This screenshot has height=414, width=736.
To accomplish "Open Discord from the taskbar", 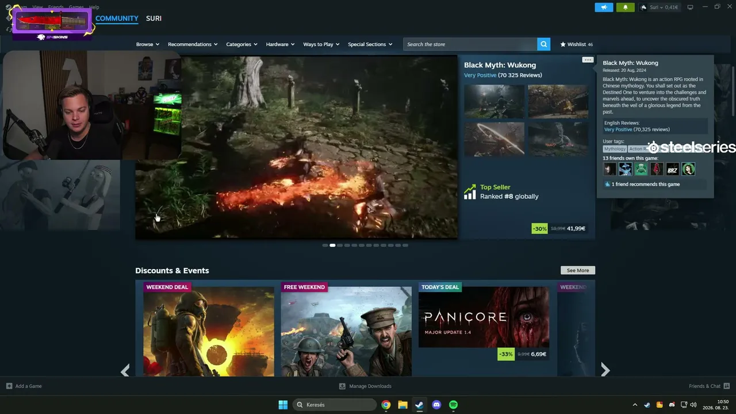I will pyautogui.click(x=436, y=405).
